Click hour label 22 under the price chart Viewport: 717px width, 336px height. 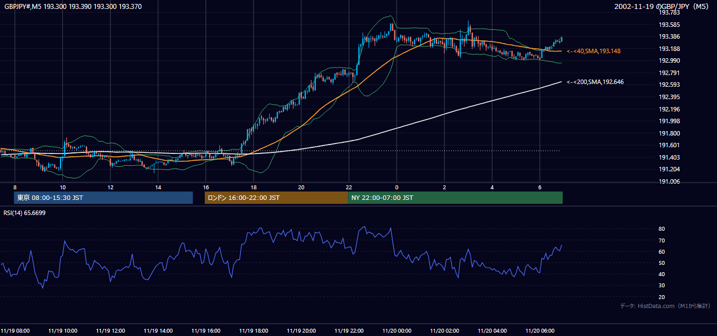coord(349,187)
